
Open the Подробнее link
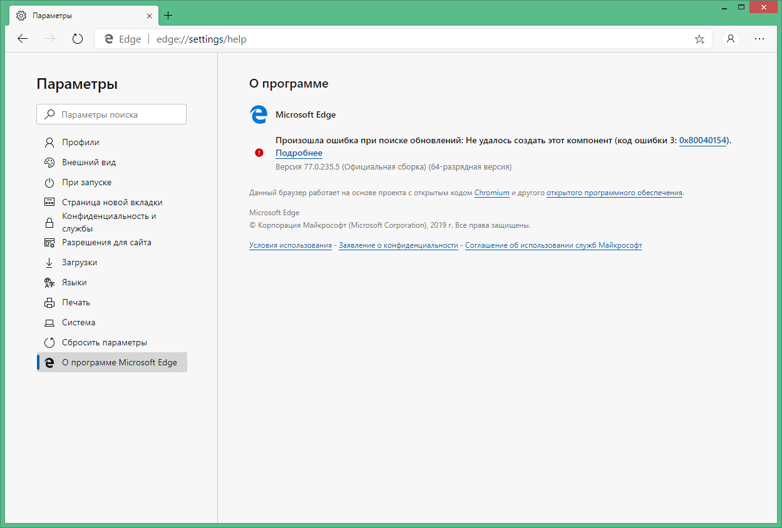point(299,153)
